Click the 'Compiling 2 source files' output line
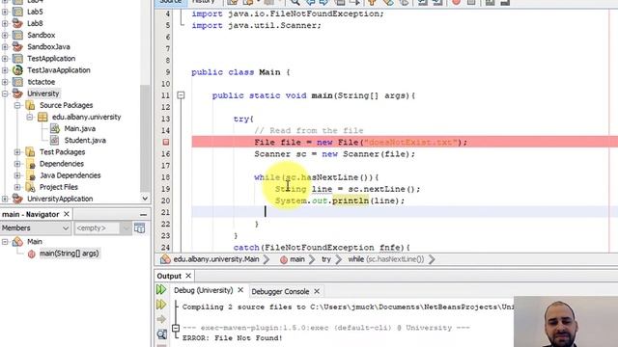Image resolution: width=618 pixels, height=347 pixels. (348, 307)
